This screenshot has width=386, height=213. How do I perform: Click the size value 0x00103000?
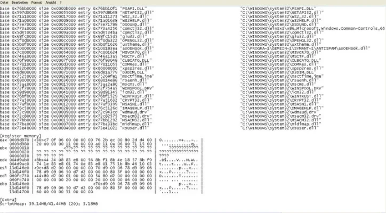pyautogui.click(x=63, y=28)
